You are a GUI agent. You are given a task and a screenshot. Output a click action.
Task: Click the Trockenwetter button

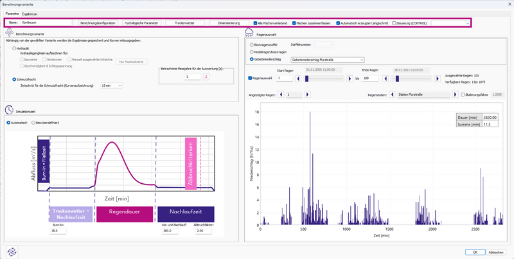[x=185, y=23]
